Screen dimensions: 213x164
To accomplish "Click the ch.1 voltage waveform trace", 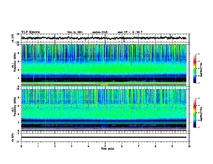I will (104, 38).
